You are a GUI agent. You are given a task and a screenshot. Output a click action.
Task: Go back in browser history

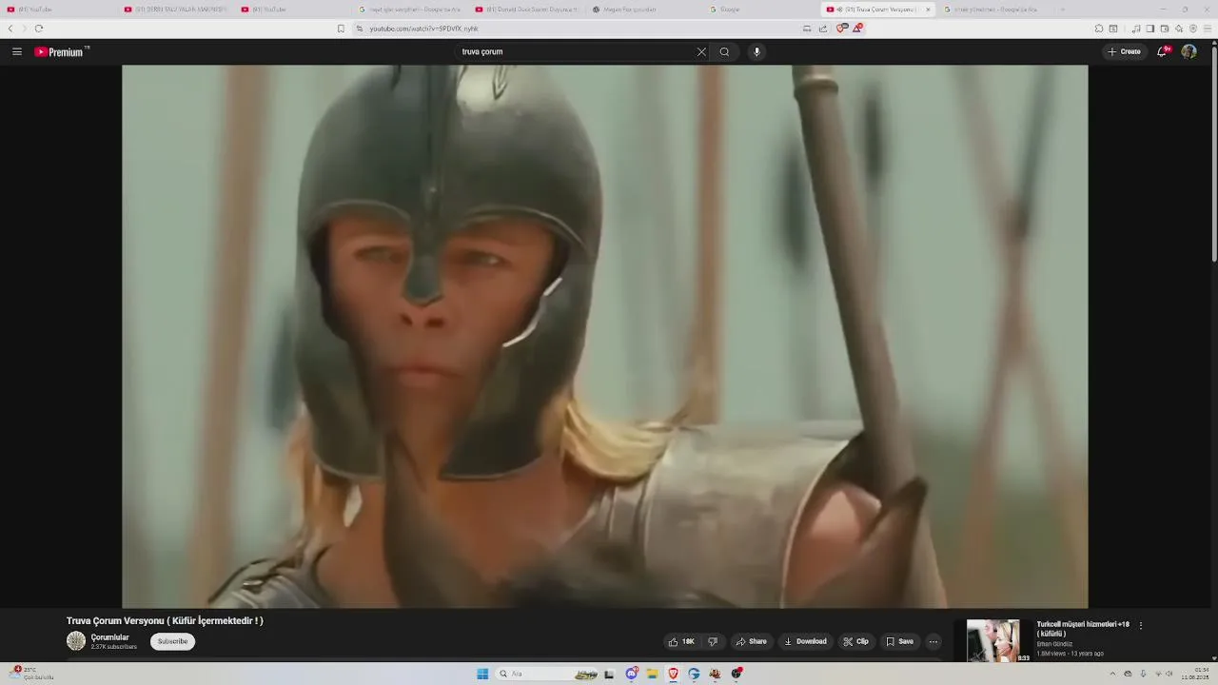point(10,29)
